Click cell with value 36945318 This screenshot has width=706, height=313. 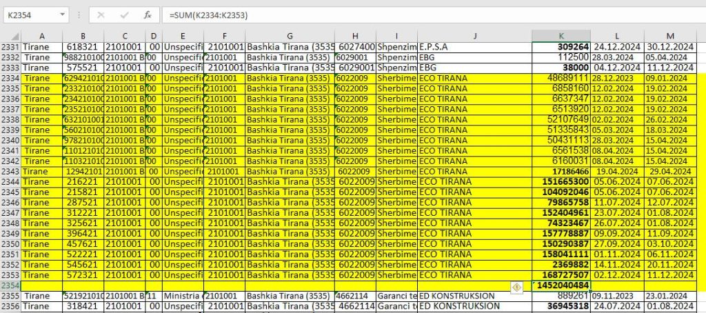(x=561, y=306)
